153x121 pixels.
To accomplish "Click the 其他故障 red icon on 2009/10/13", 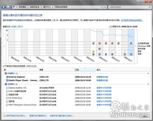I will (100, 49).
